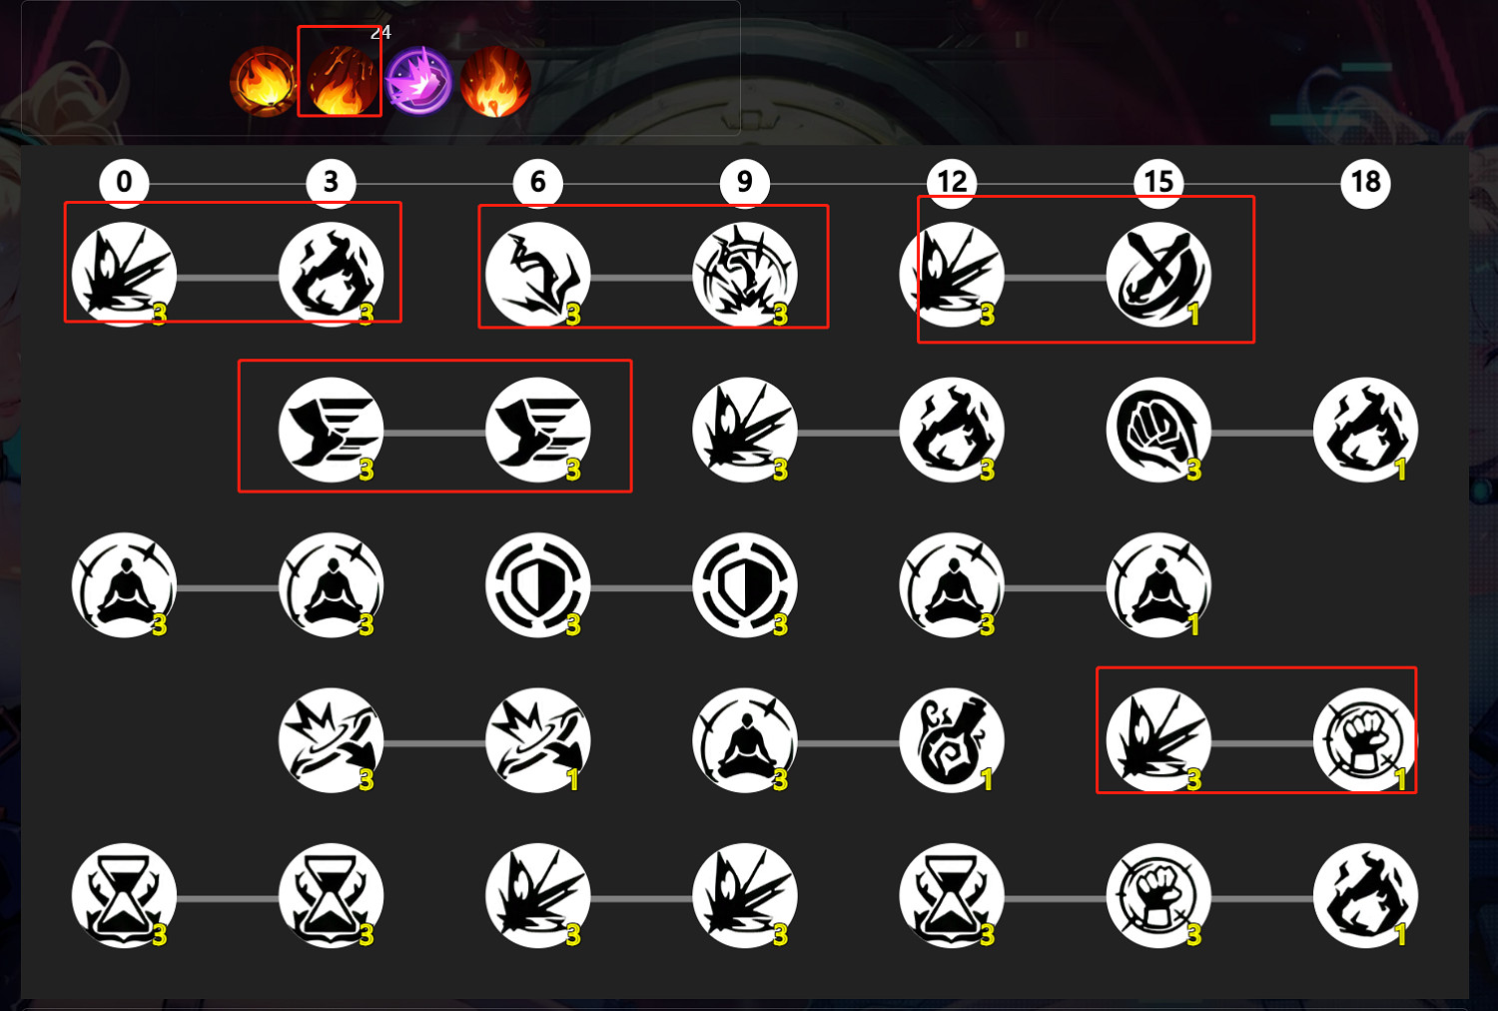Select the purple crystal skill icon
The height and width of the screenshot is (1011, 1498).
(418, 81)
